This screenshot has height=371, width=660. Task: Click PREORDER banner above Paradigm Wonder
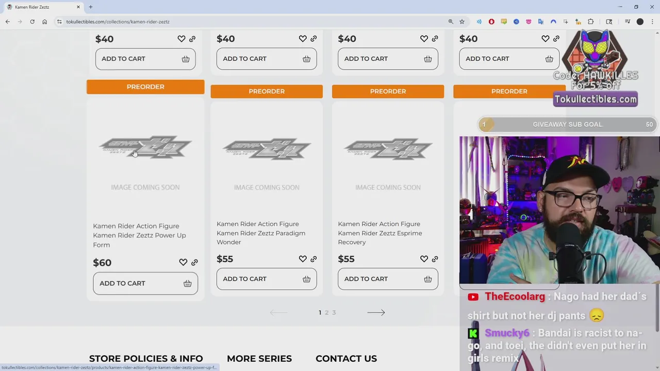click(267, 91)
